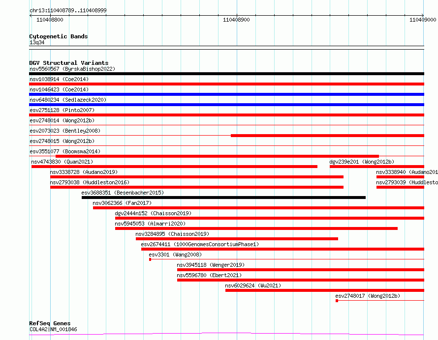Click the black esv3688351 (Besenbacher2015) bar

pos(223,198)
